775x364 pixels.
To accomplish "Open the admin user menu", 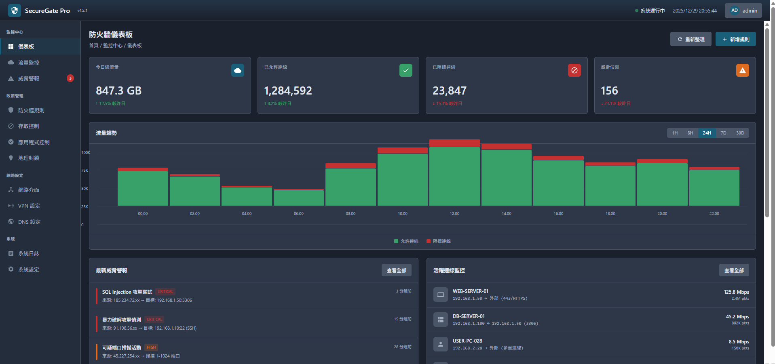I will click(743, 11).
